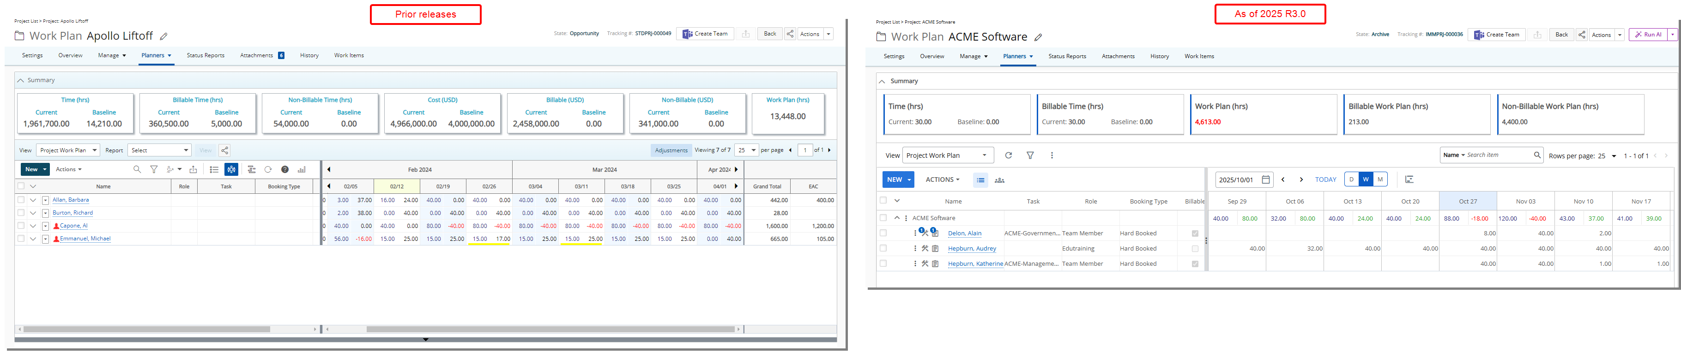Click the Adjustments button in Apollo Liftoff

tap(671, 150)
